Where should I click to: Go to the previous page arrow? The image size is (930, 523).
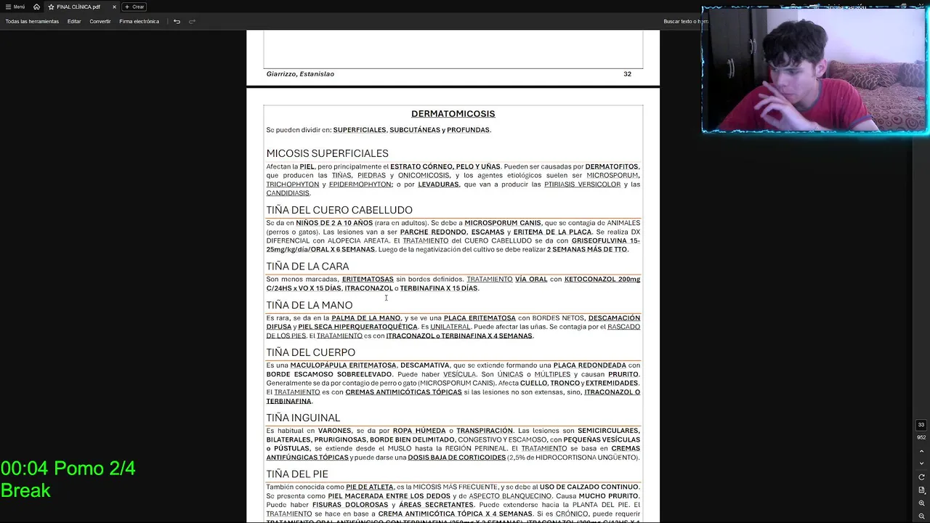tap(921, 451)
